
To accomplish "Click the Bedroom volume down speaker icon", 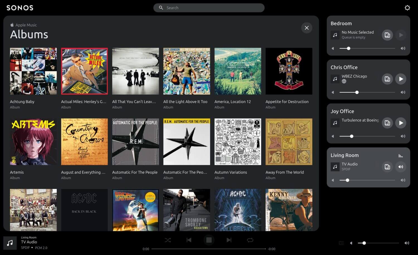I will point(333,48).
